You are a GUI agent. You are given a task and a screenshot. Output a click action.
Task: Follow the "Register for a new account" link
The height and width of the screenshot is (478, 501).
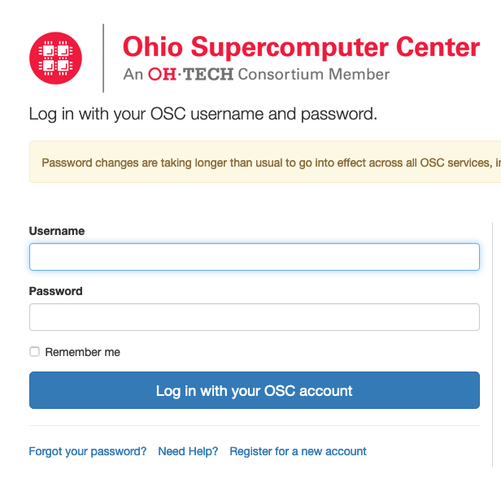298,451
